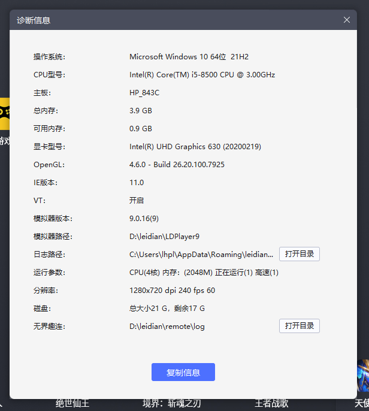Click the yellow game icon at left edge
The height and width of the screenshot is (411, 369).
tap(4, 113)
